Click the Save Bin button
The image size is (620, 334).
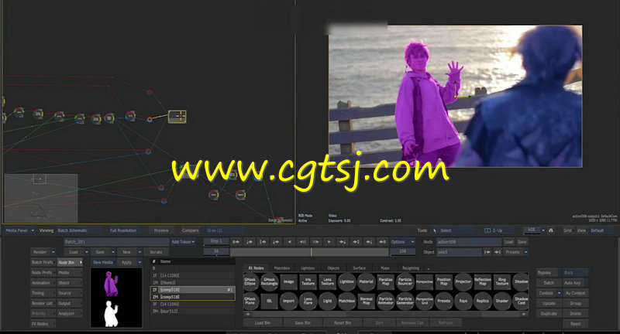click(x=302, y=323)
